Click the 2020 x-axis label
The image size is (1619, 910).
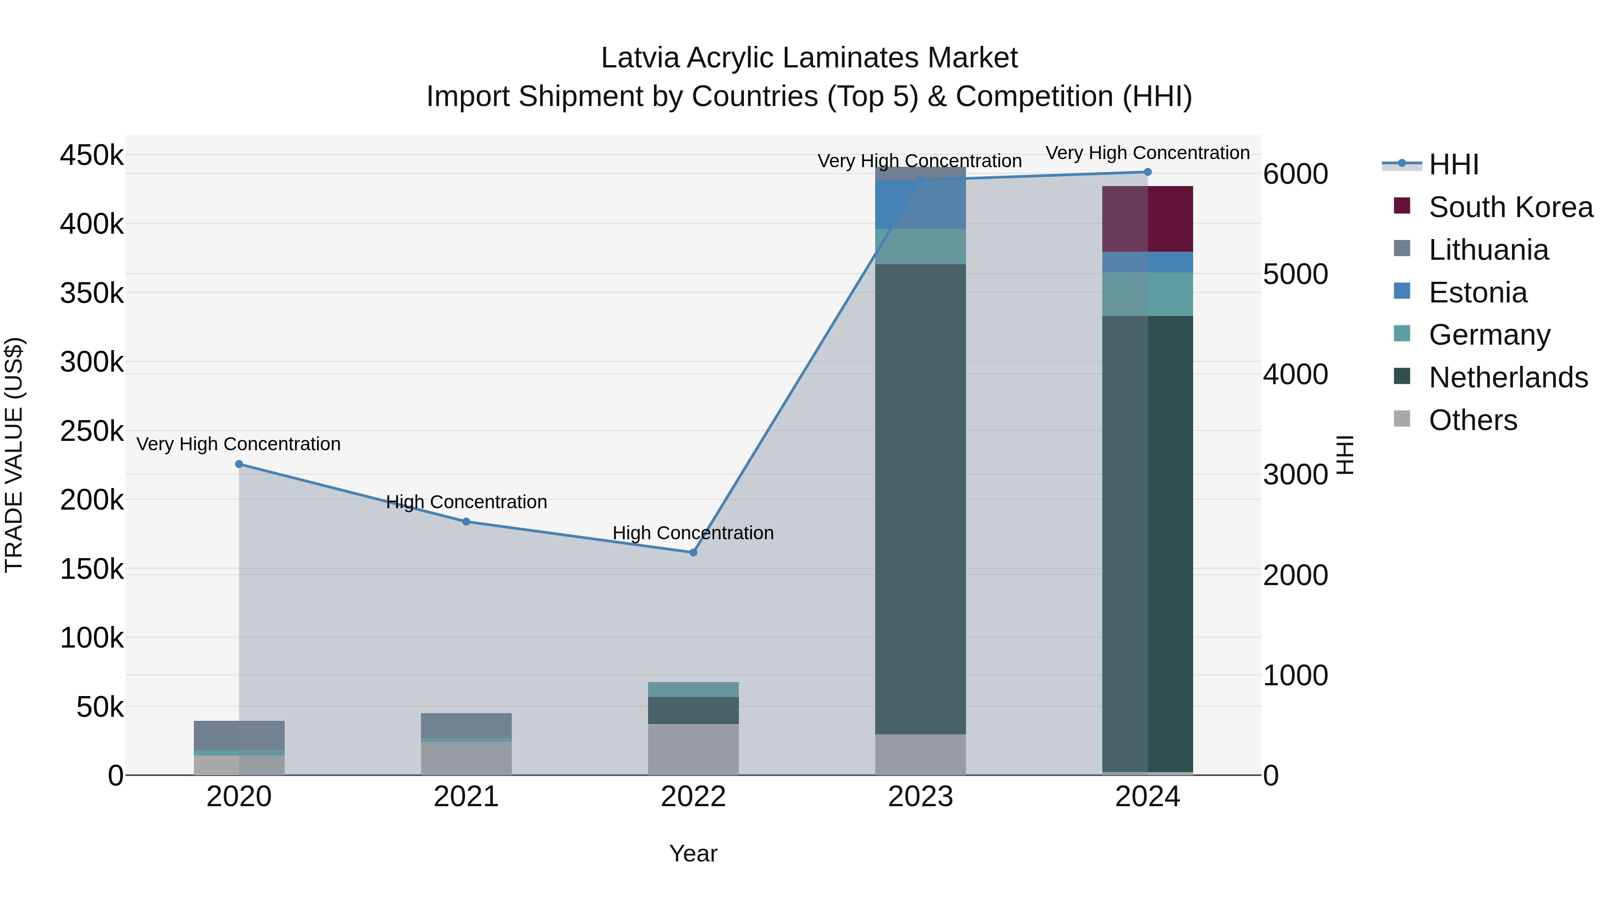[x=239, y=797]
